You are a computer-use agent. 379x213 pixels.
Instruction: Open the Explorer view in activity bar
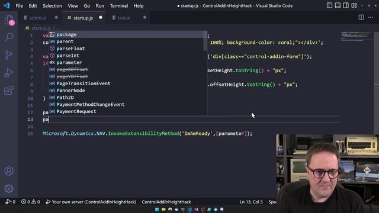9,20
